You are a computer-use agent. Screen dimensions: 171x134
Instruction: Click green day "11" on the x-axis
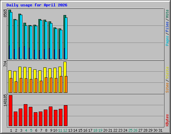click(x=60, y=130)
